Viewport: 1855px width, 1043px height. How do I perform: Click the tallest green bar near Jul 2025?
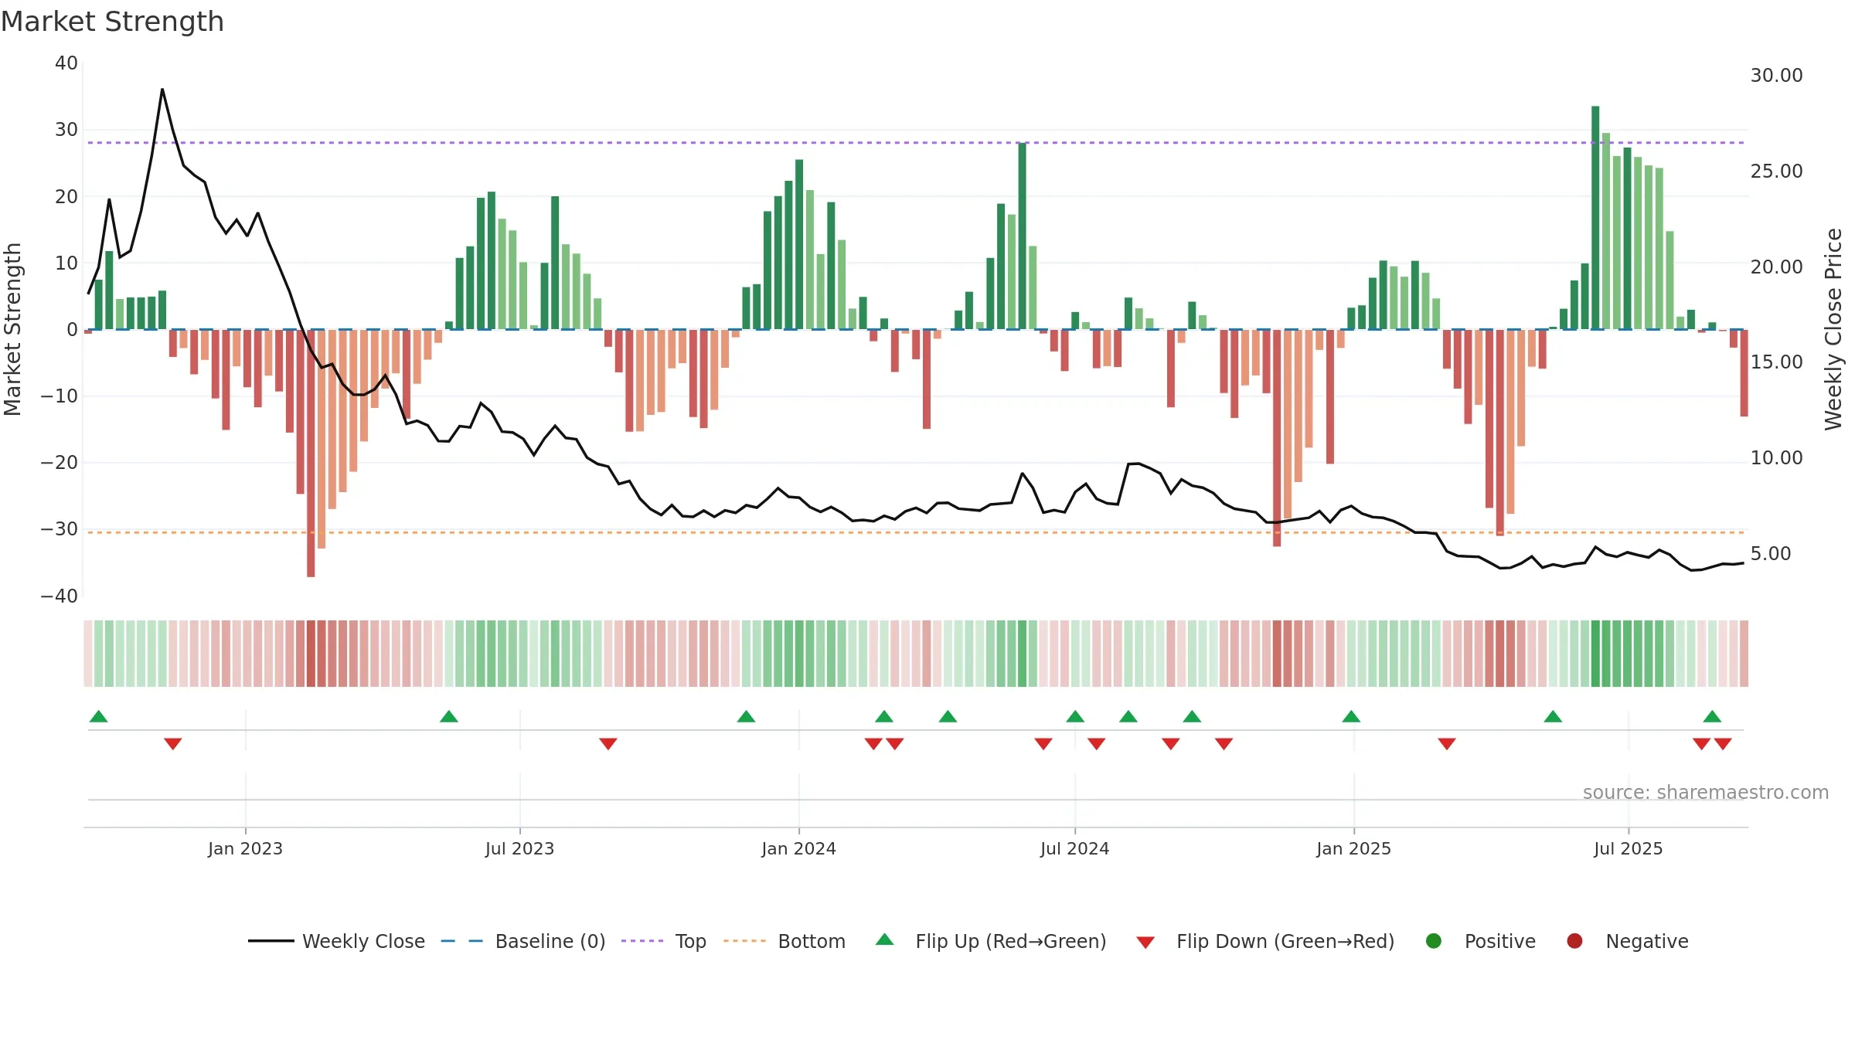tap(1595, 218)
